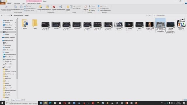This screenshot has width=187, height=105.
Task: Open the arrow under the Удалить button
Action: pyautogui.click(x=54, y=11)
